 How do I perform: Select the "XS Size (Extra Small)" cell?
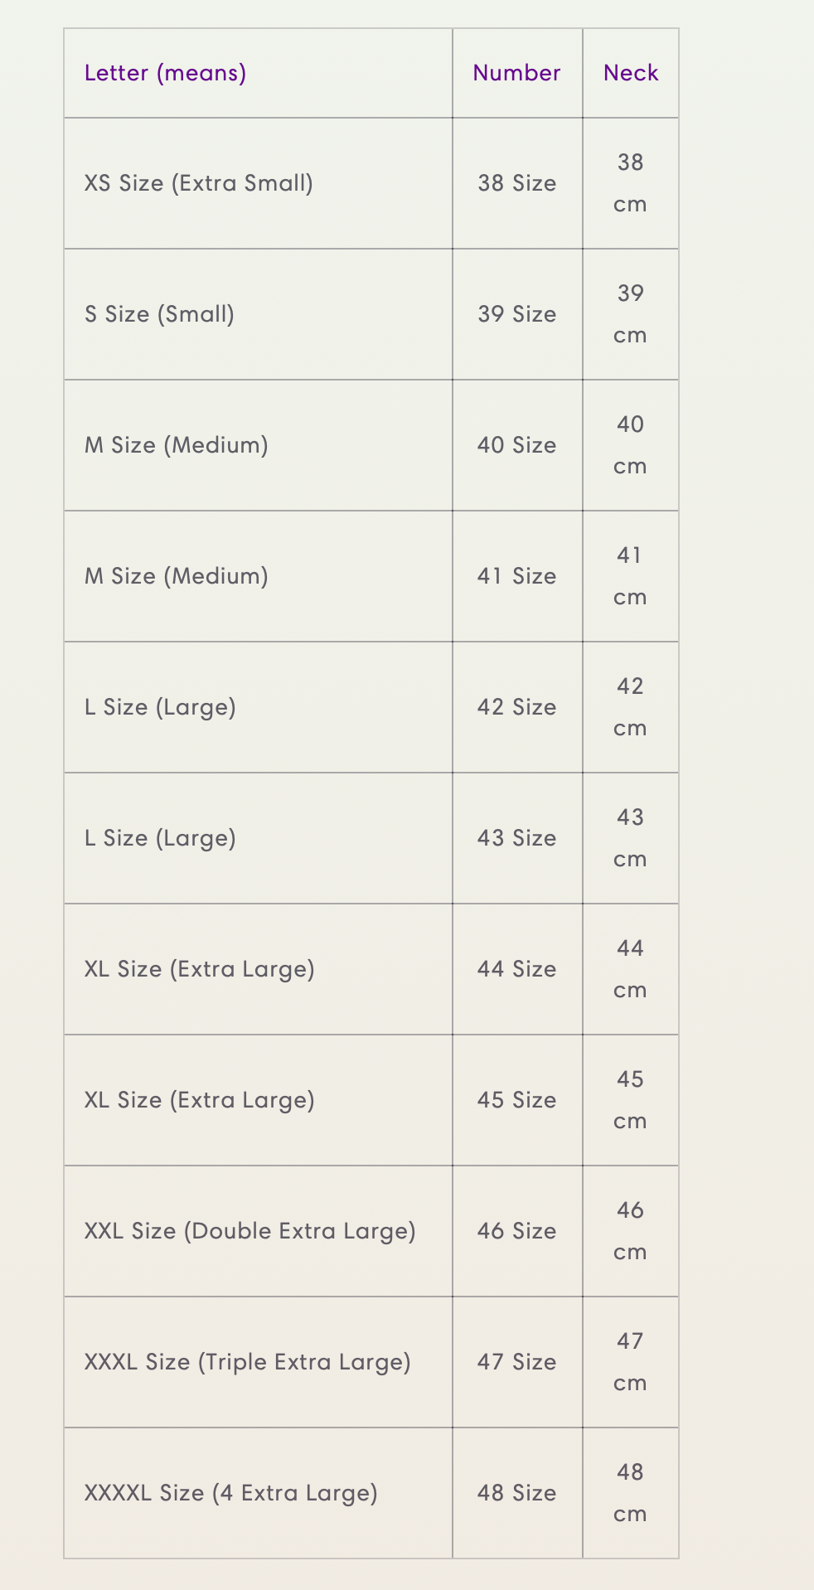tap(199, 183)
